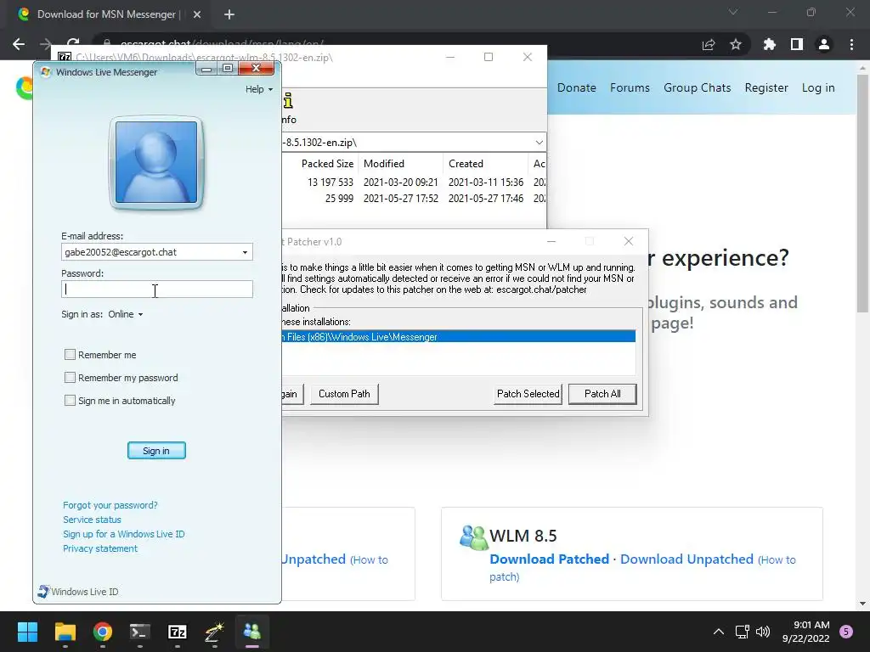The width and height of the screenshot is (870, 652).
Task: Open the patcher wand icon on the taskbar
Action: pyautogui.click(x=215, y=632)
